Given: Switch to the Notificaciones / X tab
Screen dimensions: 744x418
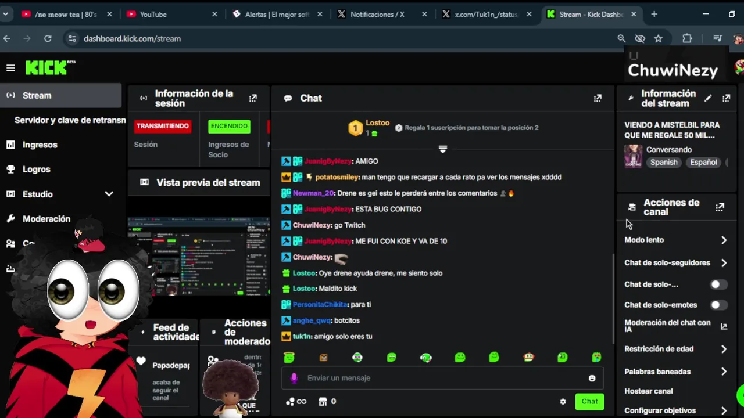Looking at the screenshot, I should pos(382,14).
